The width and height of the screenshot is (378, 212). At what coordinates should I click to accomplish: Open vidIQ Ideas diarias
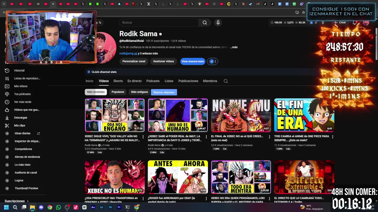tap(22, 133)
